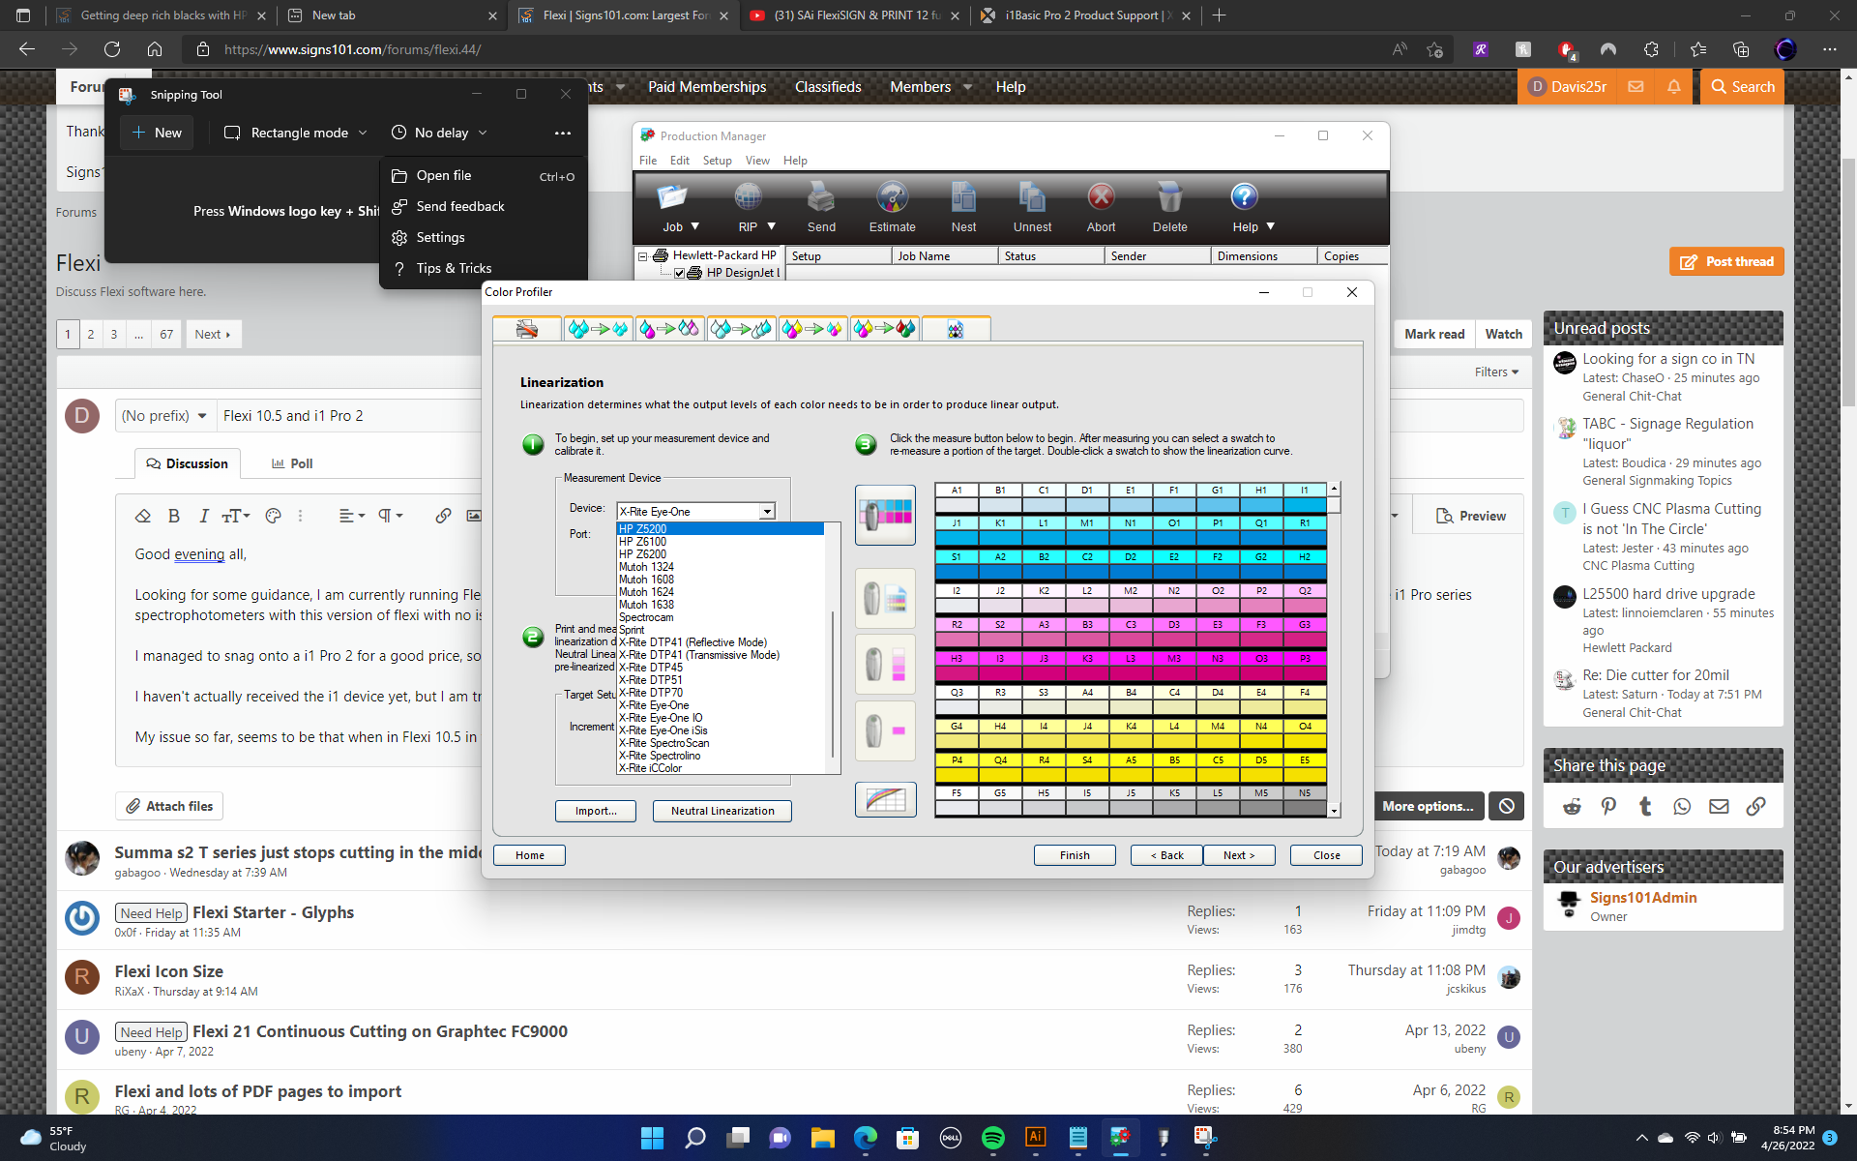
Task: Click the Import... button in Color Profiler
Action: [596, 811]
